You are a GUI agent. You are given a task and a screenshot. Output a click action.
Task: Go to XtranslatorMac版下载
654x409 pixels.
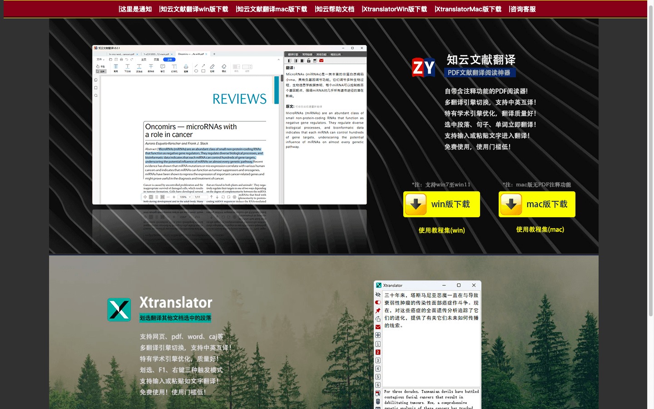pos(468,9)
